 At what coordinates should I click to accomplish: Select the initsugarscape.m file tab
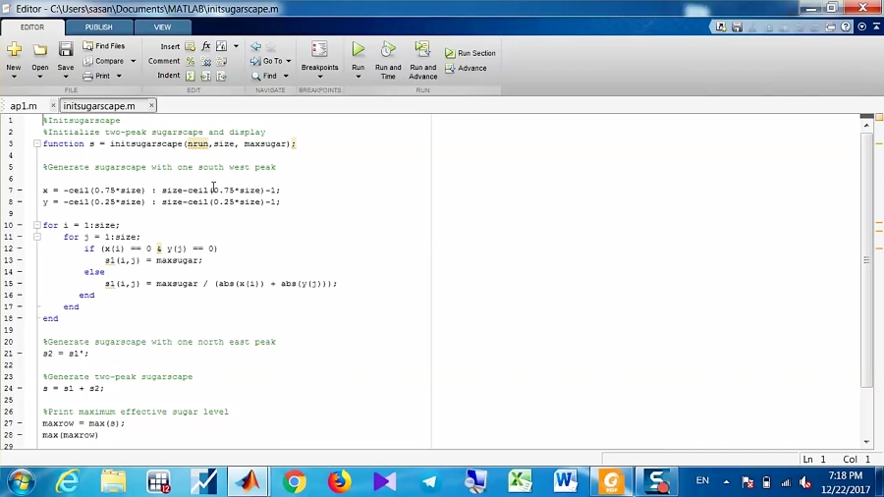point(99,106)
